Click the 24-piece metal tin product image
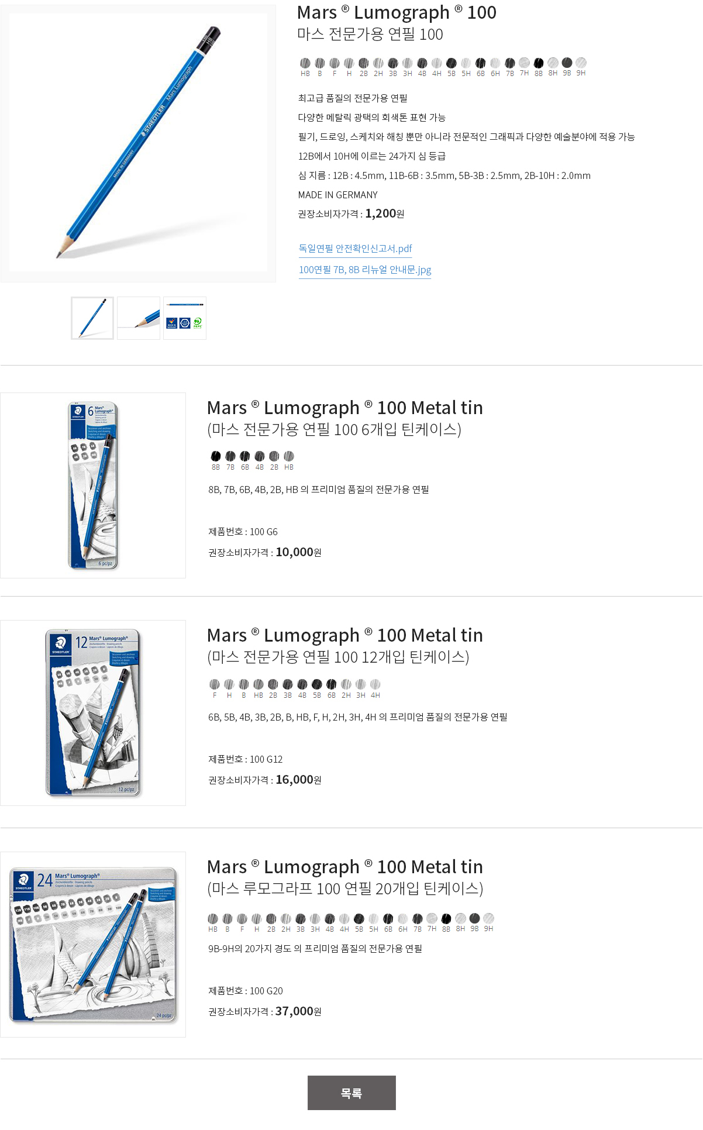 click(93, 945)
